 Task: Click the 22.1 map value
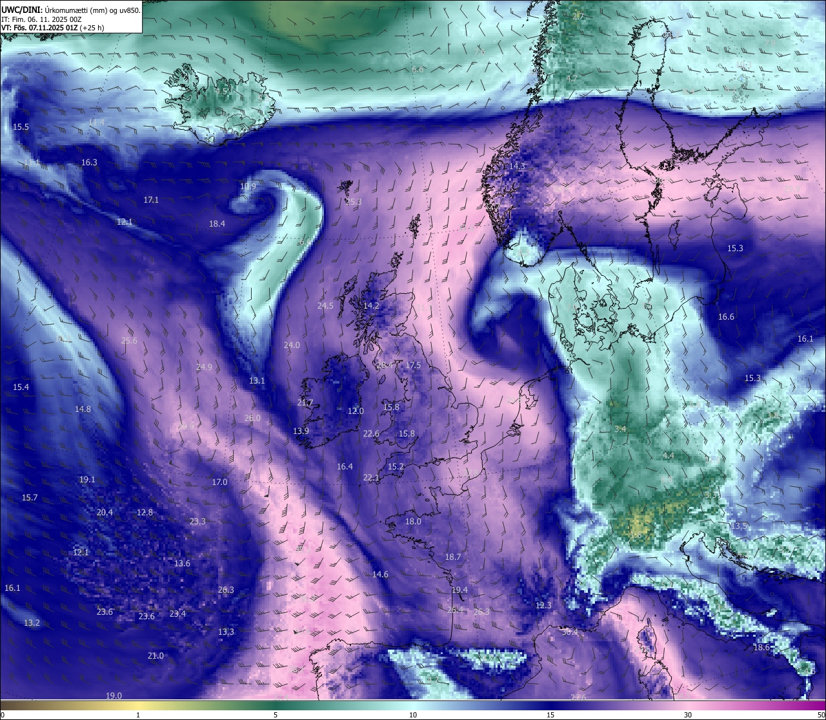click(371, 477)
